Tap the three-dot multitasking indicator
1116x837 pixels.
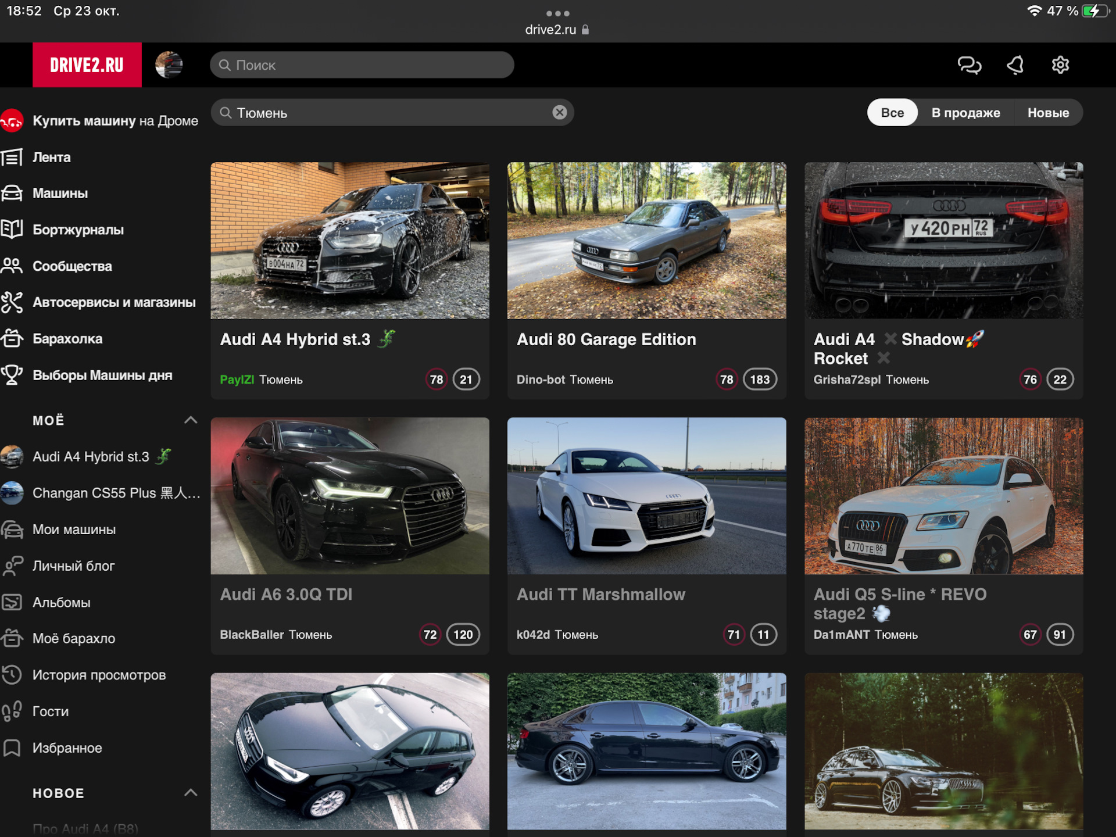pyautogui.click(x=558, y=13)
